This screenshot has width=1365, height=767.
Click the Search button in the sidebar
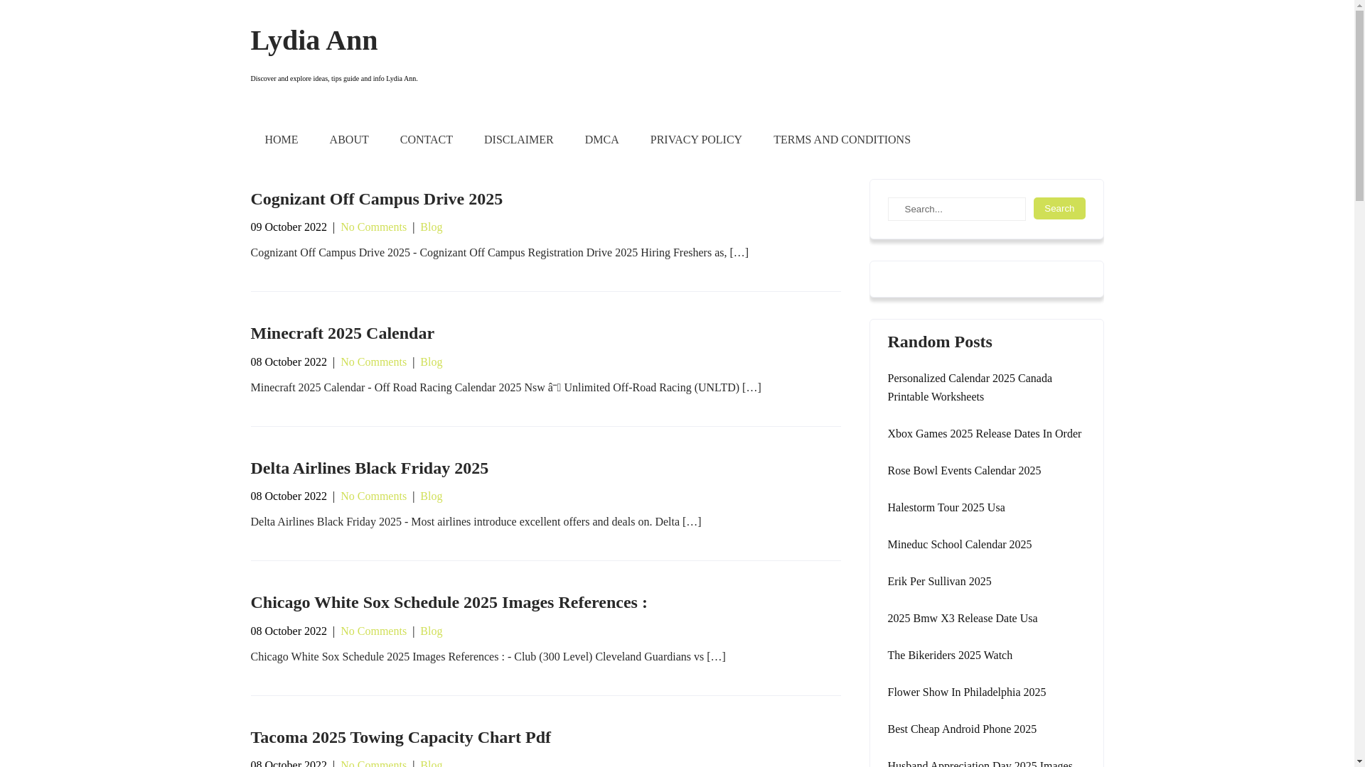(x=1059, y=208)
